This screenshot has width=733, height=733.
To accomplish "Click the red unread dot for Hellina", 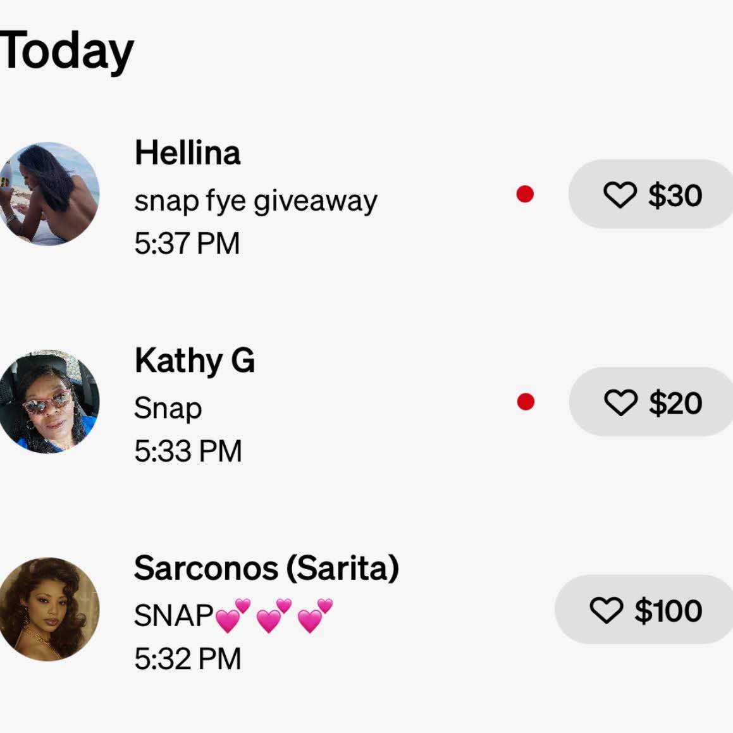I will [x=525, y=194].
